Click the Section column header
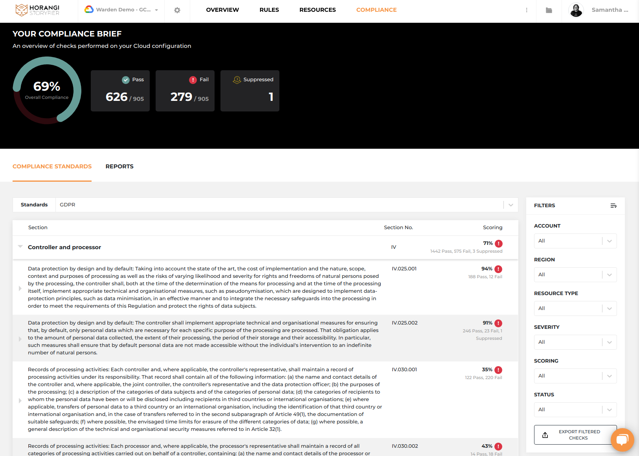 point(38,228)
